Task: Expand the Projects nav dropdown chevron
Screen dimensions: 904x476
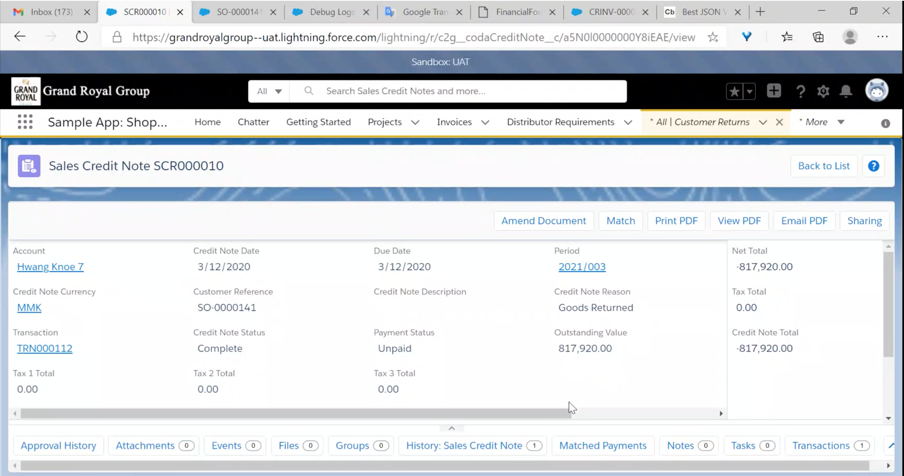Action: (415, 122)
